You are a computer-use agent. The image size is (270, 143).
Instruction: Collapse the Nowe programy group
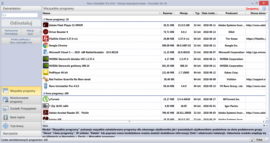click(44, 19)
